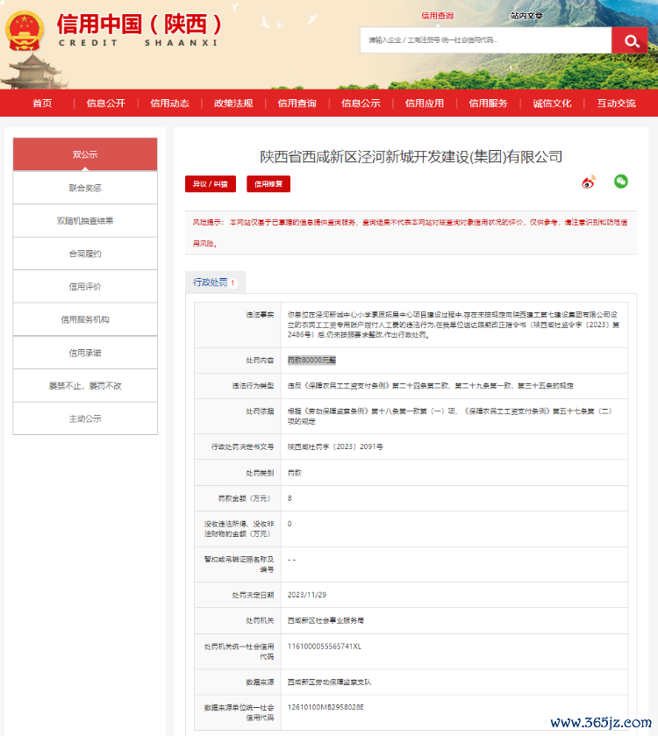Screen dimensions: 658x736
Task: Select 双公示 in the sidebar
Action: (x=85, y=154)
